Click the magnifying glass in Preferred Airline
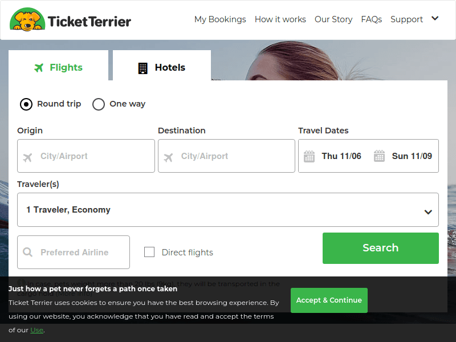 pyautogui.click(x=28, y=252)
